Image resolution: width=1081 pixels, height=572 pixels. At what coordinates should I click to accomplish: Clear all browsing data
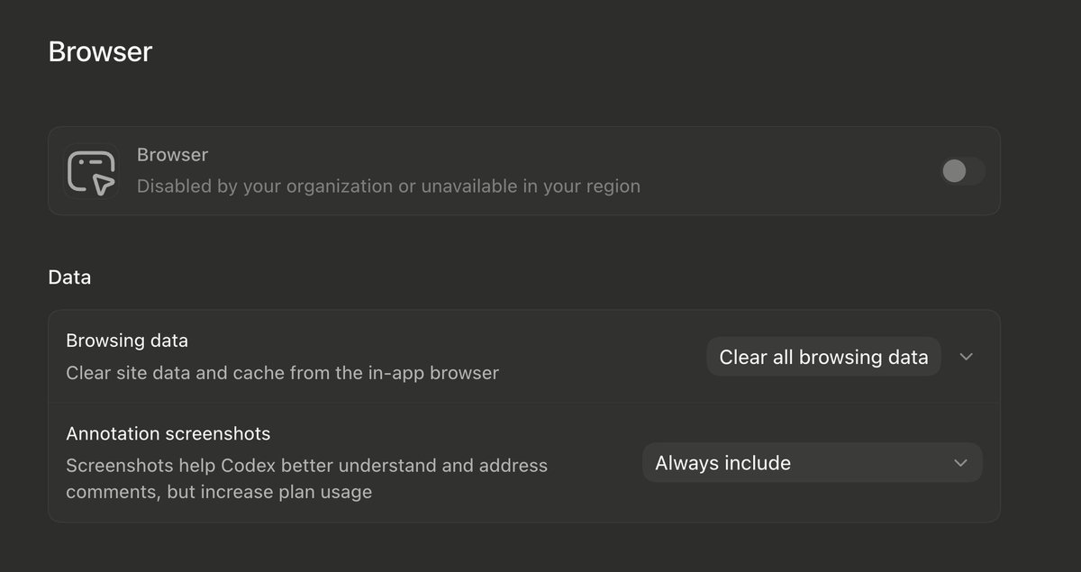click(x=823, y=357)
